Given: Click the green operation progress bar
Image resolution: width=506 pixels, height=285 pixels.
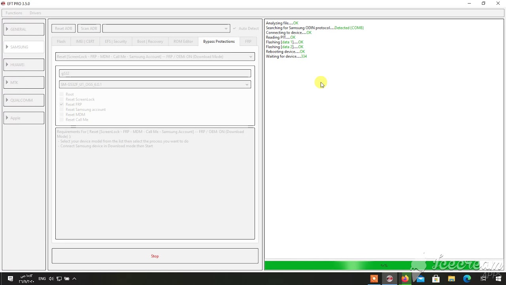Looking at the screenshot, I should coord(384,265).
